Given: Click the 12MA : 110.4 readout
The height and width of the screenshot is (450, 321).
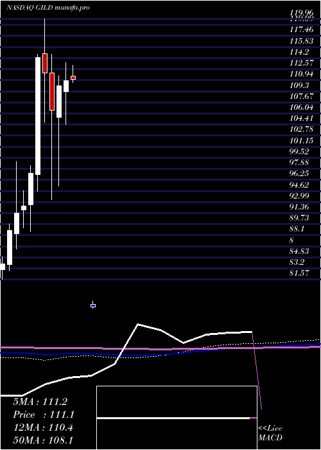Looking at the screenshot, I should (x=43, y=428).
